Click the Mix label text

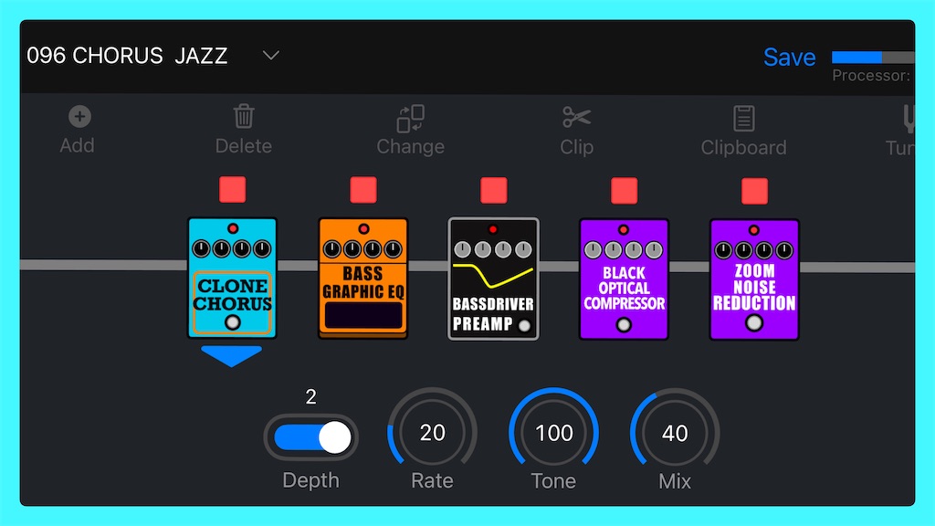tap(675, 481)
